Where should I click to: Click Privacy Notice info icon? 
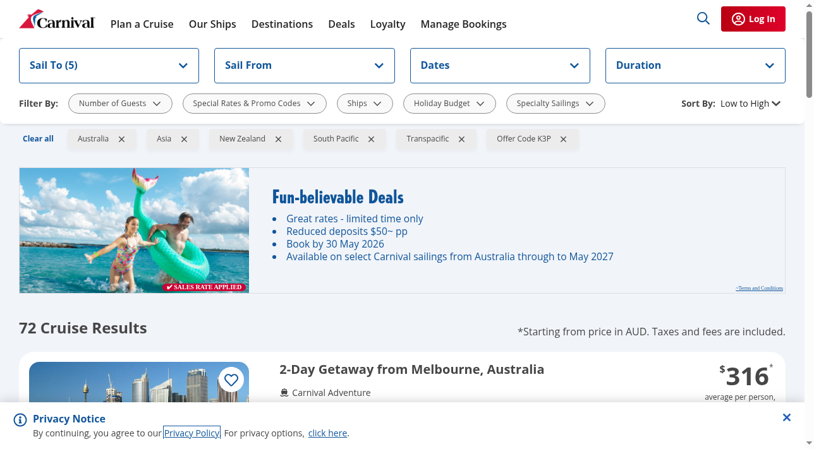click(x=20, y=420)
